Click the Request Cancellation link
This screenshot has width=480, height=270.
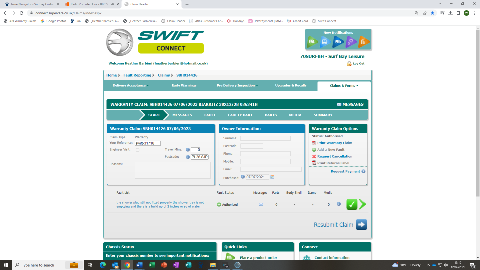coord(334,156)
